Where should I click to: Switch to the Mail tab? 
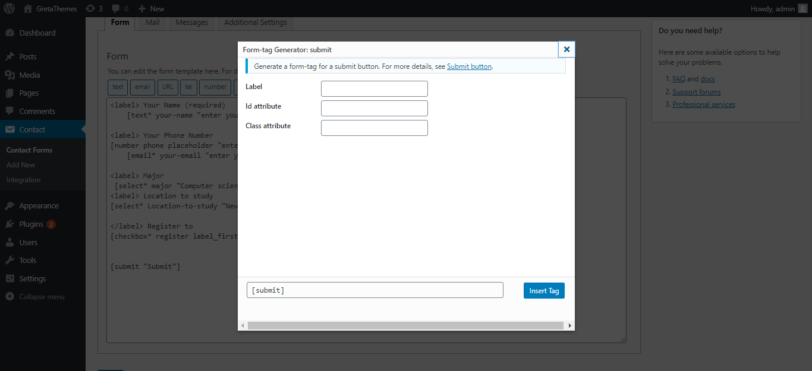coord(152,23)
